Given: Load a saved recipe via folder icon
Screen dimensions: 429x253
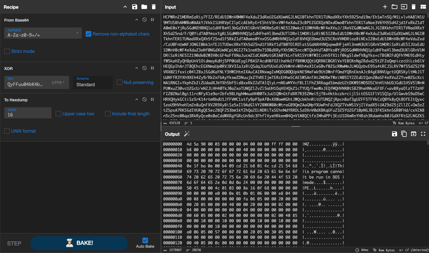Looking at the screenshot, I should [144, 7].
